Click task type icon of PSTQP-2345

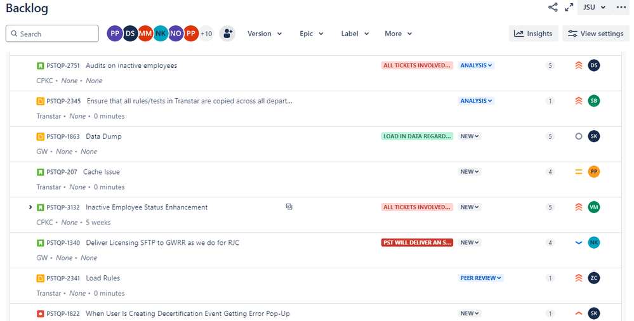pos(41,101)
